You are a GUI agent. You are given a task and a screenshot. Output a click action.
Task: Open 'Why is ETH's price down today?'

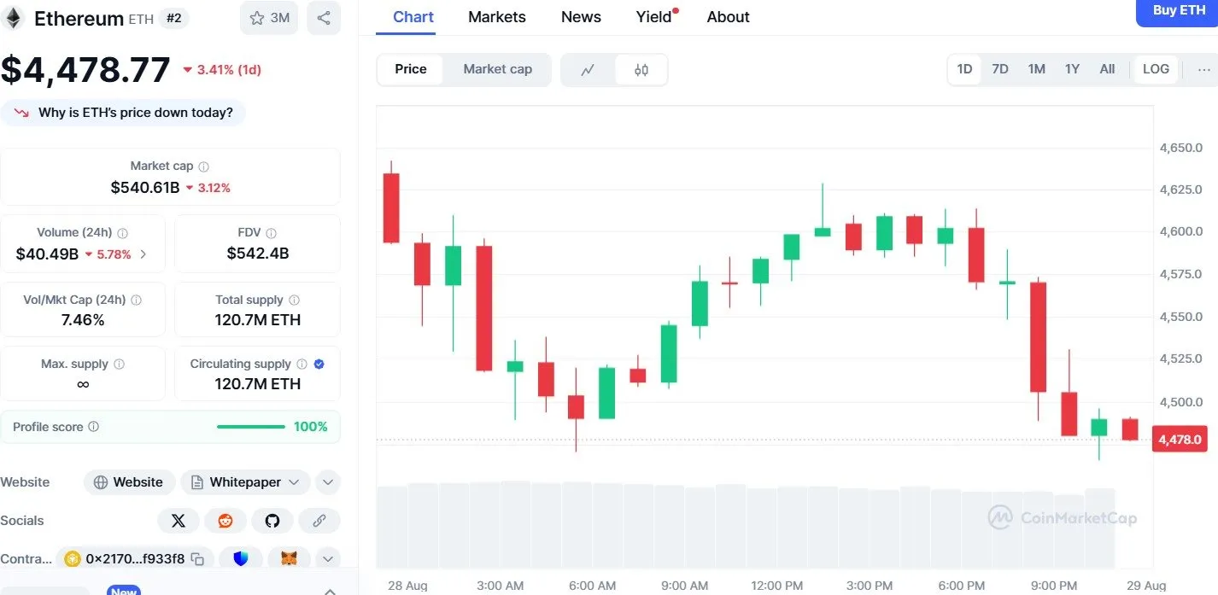tap(124, 112)
